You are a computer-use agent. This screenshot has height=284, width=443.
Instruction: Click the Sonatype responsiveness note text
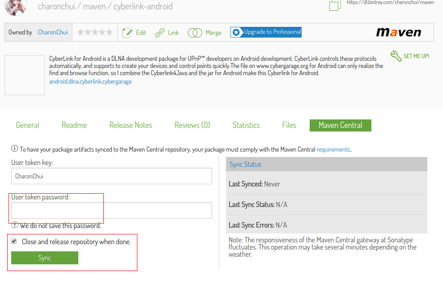322,247
